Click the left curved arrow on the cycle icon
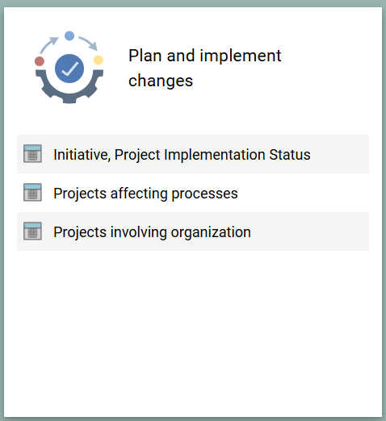Viewport: 386px width, 421px height. (x=49, y=45)
